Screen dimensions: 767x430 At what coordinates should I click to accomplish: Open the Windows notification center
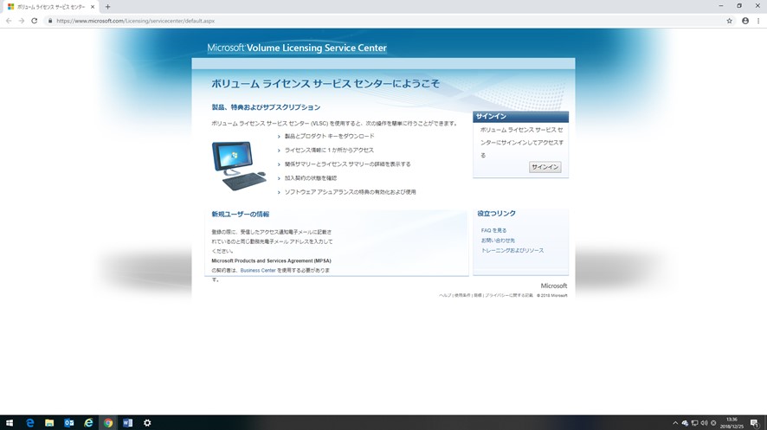tap(754, 423)
